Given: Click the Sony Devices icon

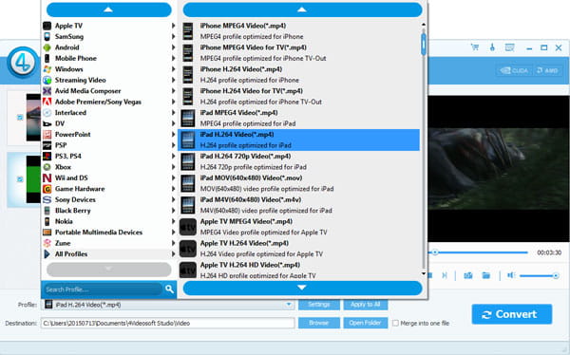Looking at the screenshot, I should coord(47,199).
